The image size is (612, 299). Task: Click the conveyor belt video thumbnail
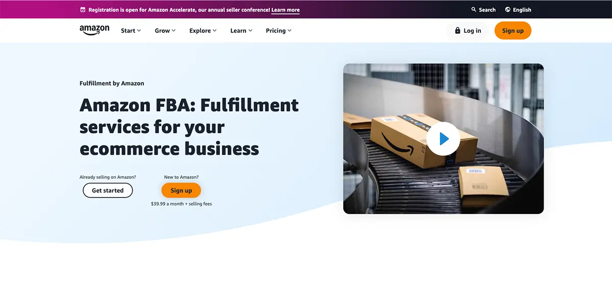tap(443, 139)
